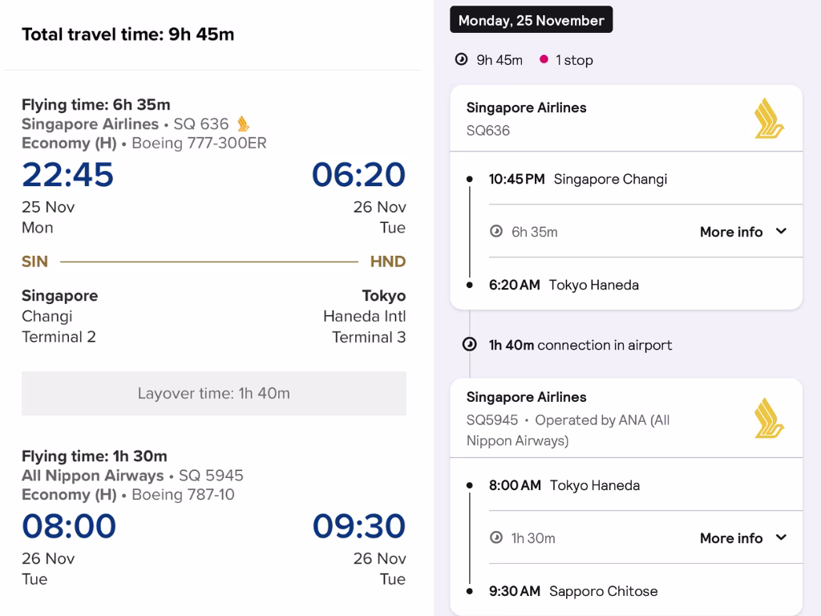Click the 09:30 arrival time

click(x=358, y=526)
